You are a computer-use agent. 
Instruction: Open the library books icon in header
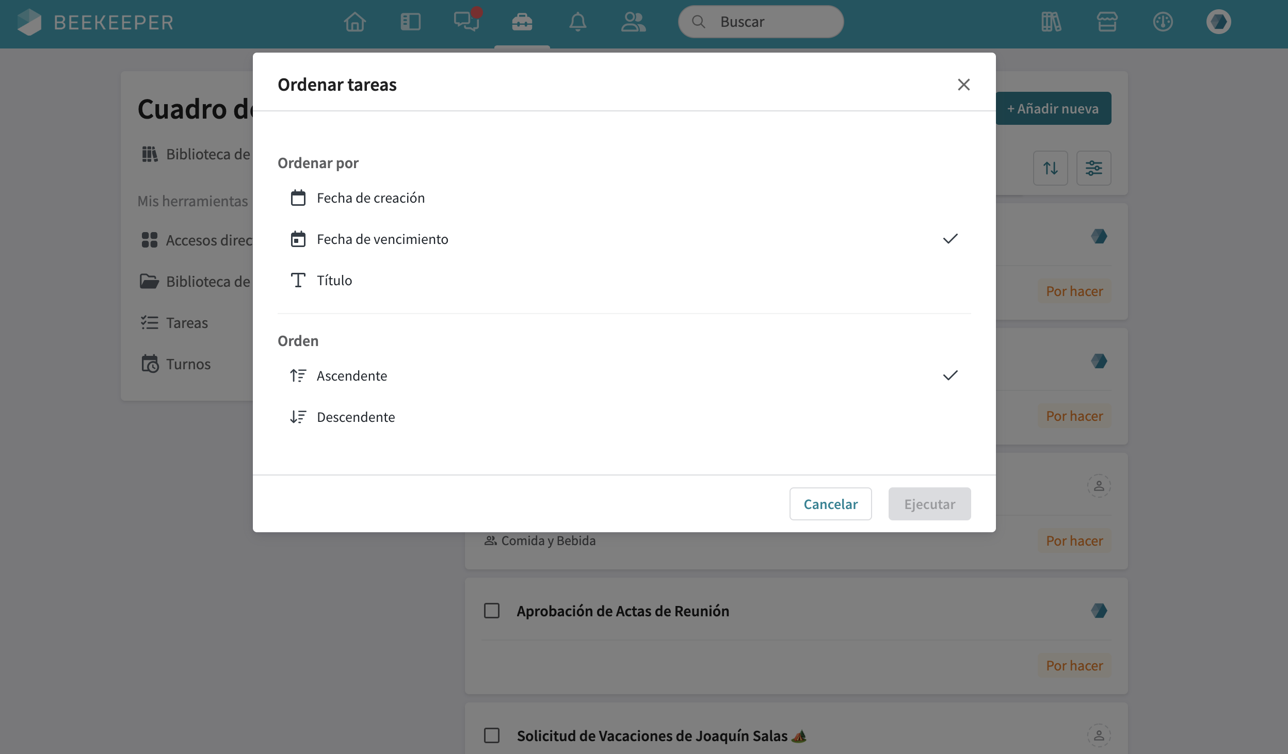click(1051, 22)
